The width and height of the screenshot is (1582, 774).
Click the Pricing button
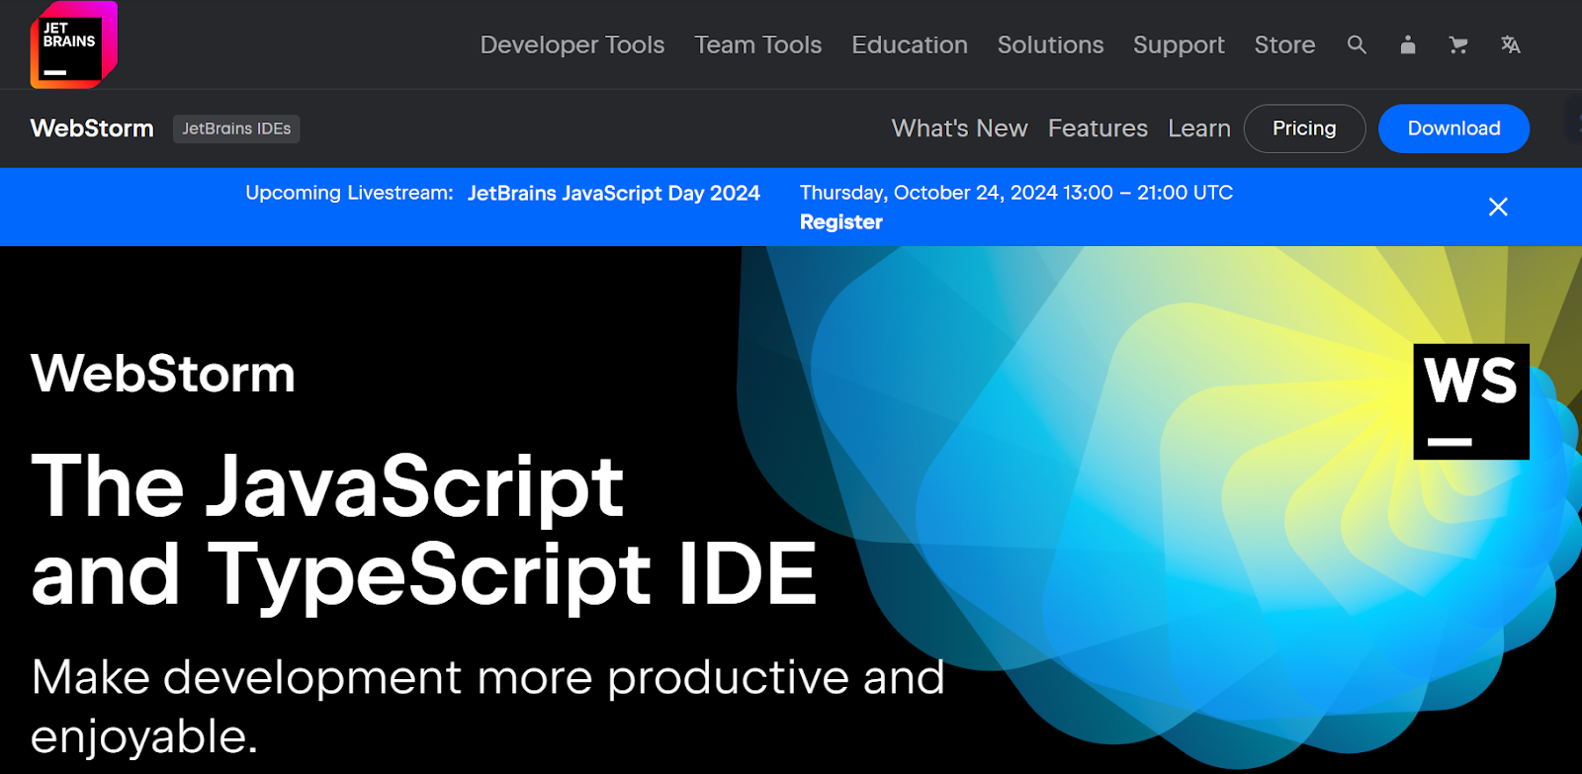click(x=1304, y=129)
